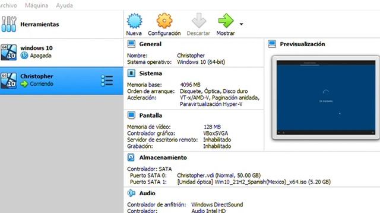Screen dimensions: 380x213
Task: Click the 128 MB video memory value
Action: coord(212,127)
